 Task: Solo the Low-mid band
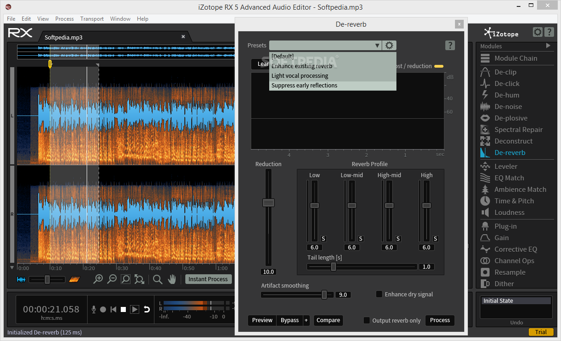point(361,239)
